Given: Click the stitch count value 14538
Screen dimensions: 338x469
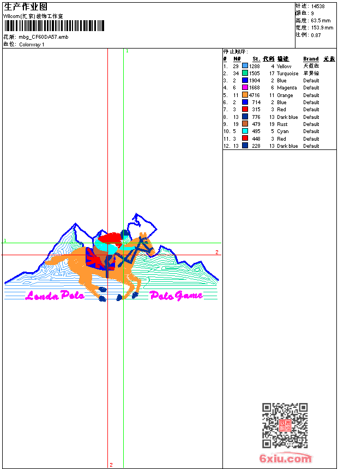Looking at the screenshot, I should click(318, 7).
